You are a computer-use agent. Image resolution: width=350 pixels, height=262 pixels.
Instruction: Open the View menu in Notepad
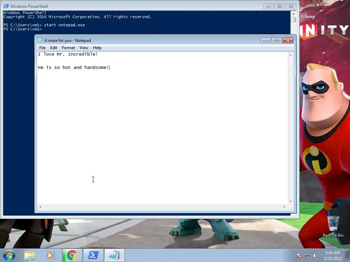click(84, 48)
